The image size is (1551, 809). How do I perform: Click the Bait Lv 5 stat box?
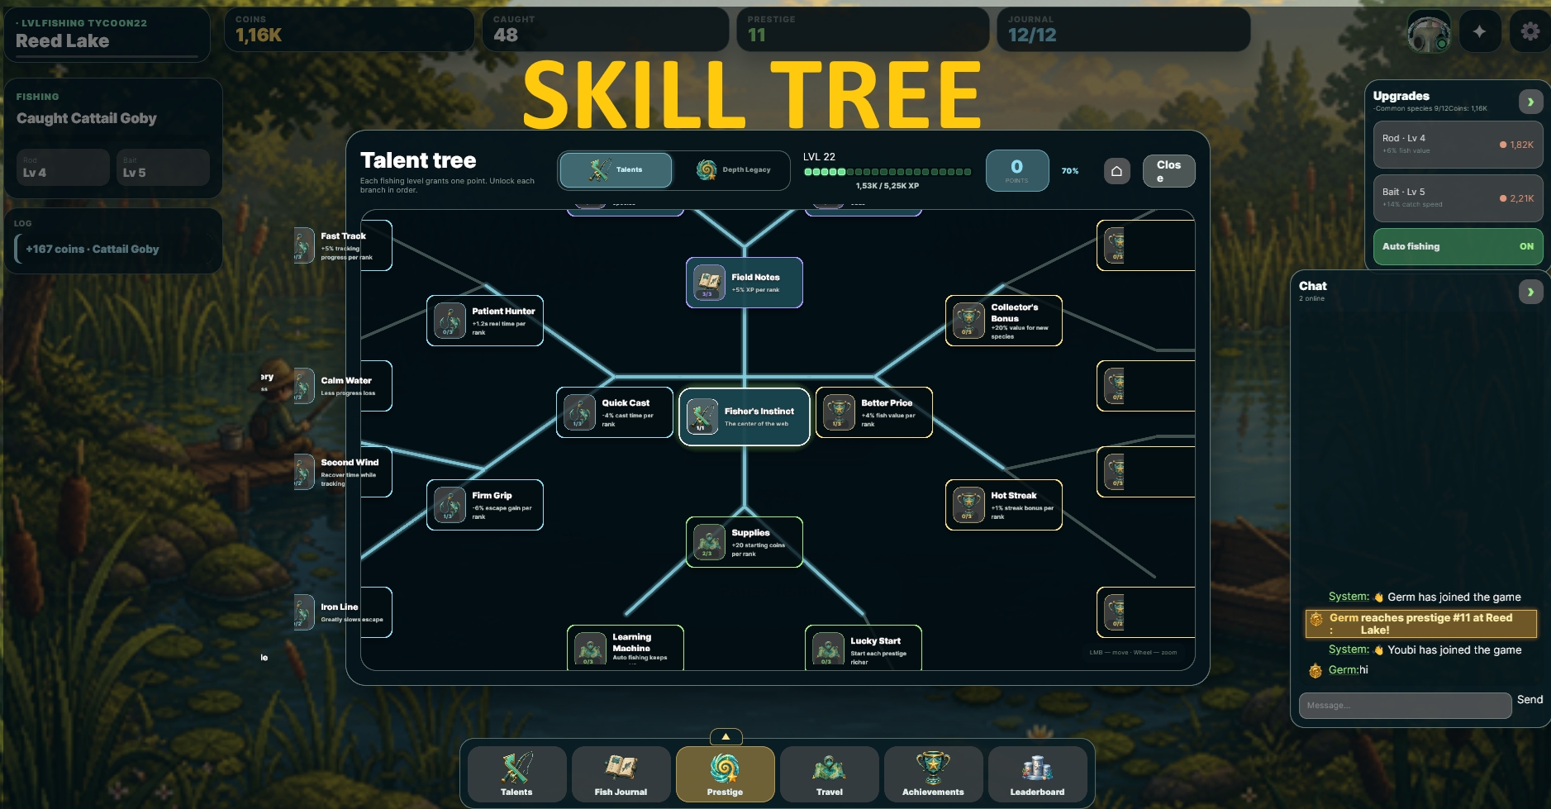click(x=163, y=168)
